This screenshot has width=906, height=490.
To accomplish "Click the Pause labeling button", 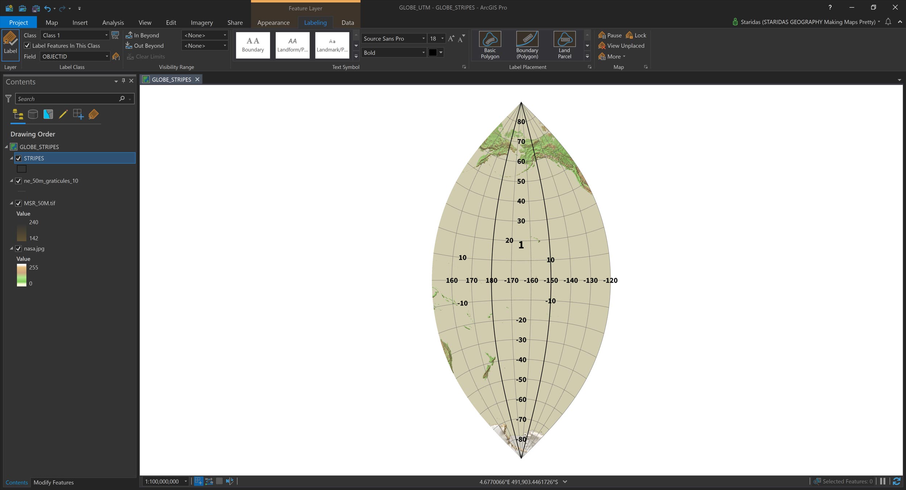I will click(x=610, y=35).
